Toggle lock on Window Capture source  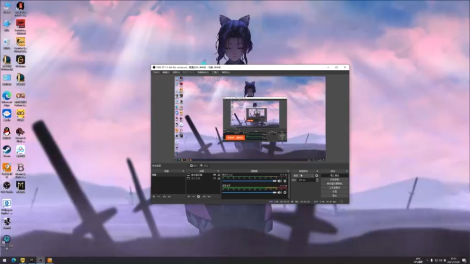pyautogui.click(x=219, y=178)
